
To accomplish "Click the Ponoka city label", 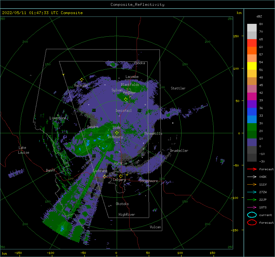I will click(139, 63).
